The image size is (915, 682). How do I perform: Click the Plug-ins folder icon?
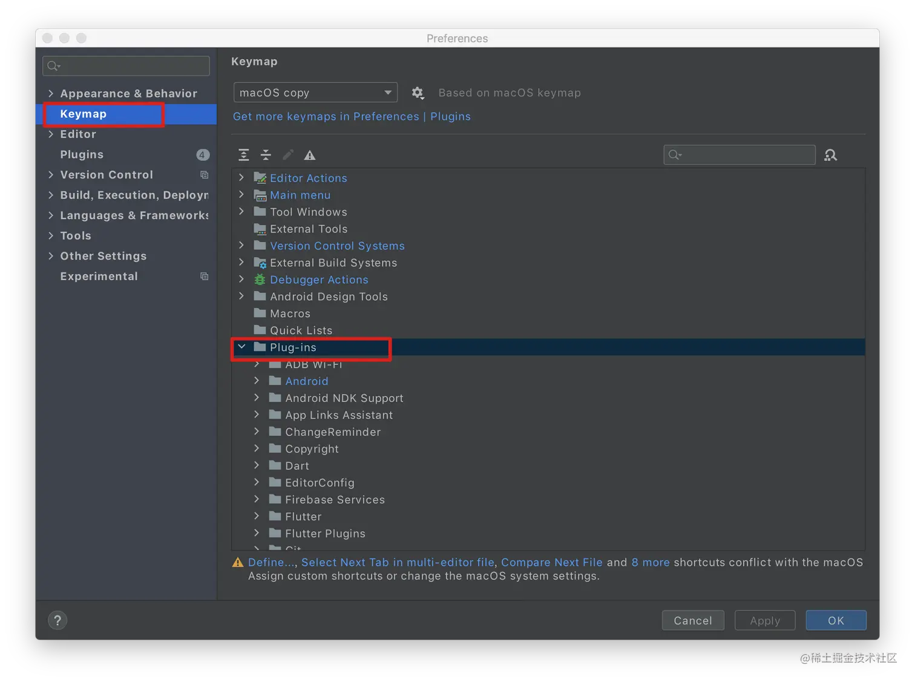click(x=260, y=347)
